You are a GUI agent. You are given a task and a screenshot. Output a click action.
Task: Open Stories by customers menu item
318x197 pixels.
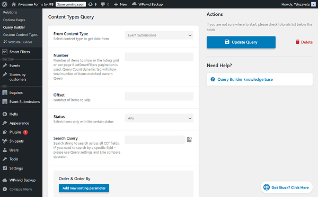click(18, 77)
